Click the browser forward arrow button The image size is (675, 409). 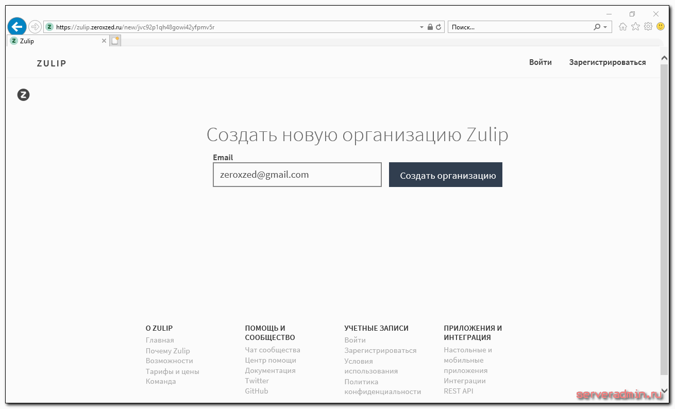click(x=35, y=27)
